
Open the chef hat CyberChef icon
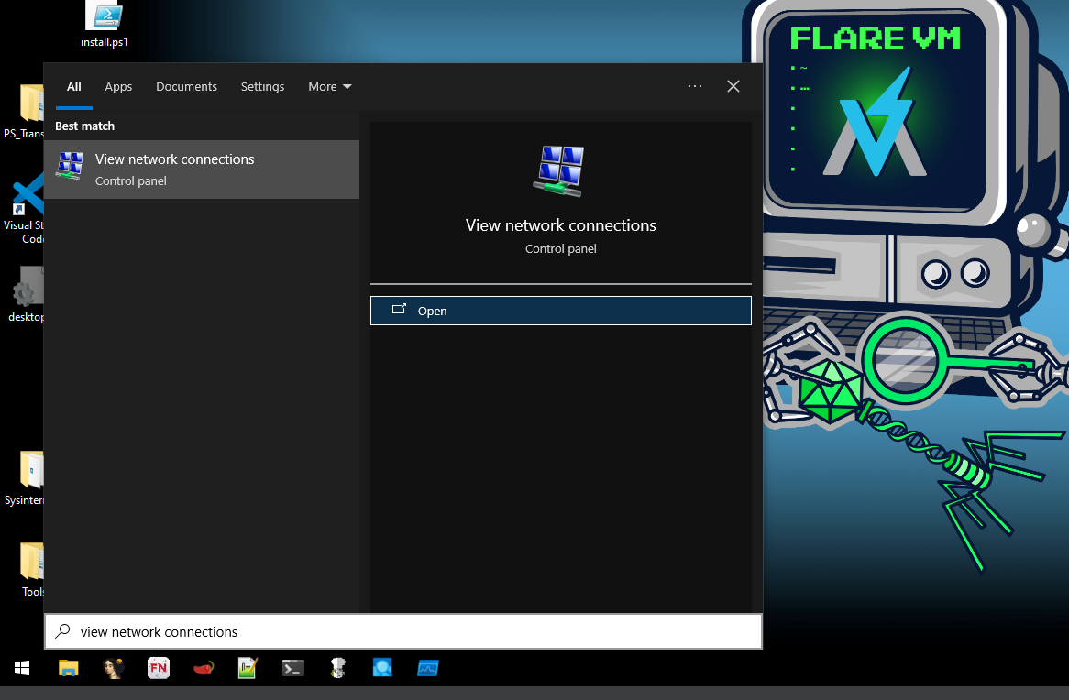(337, 668)
